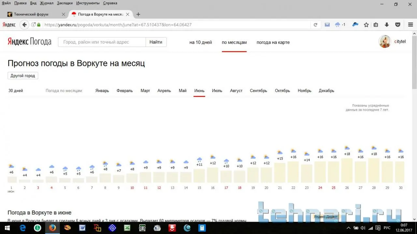Select month Декабрь
Image resolution: width=417 pixels, height=234 pixels.
326,91
